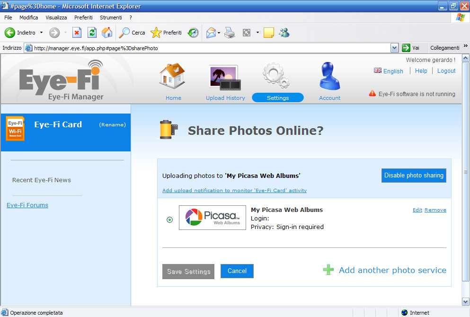Switch to the Upload History tab label
Image resolution: width=470 pixels, height=317 pixels.
click(225, 98)
